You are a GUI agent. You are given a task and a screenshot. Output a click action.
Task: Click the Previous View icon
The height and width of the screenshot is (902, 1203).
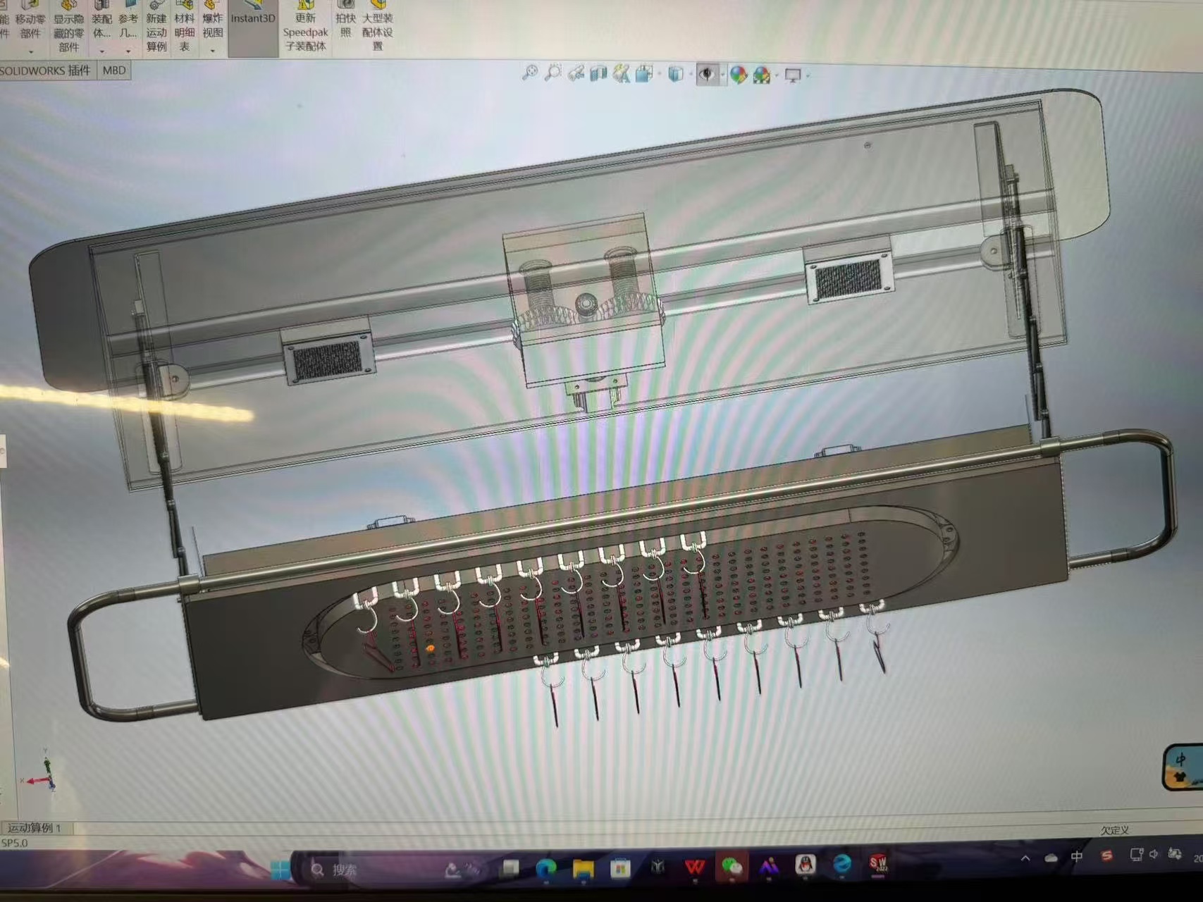pos(576,73)
